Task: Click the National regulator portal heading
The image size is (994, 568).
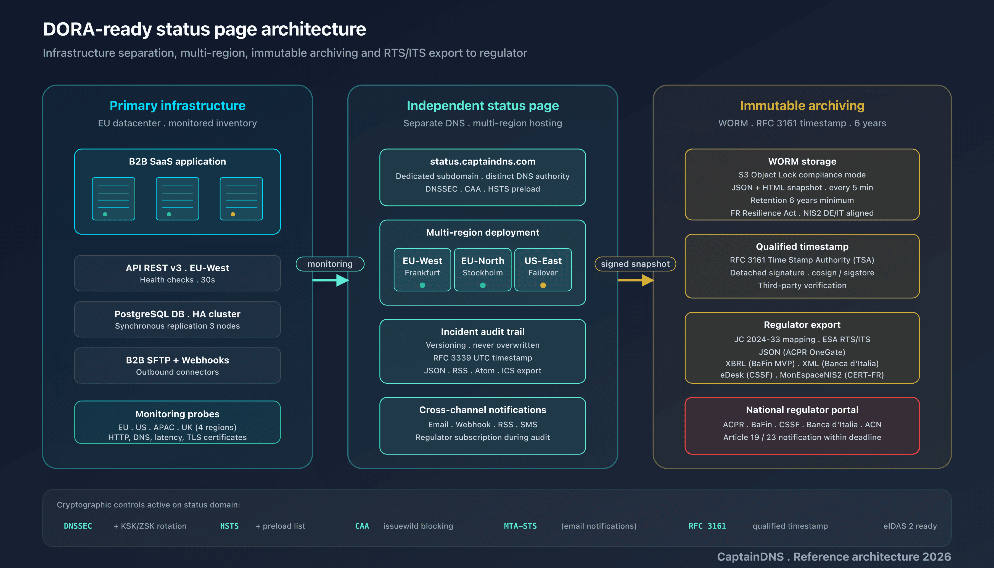Action: [802, 410]
